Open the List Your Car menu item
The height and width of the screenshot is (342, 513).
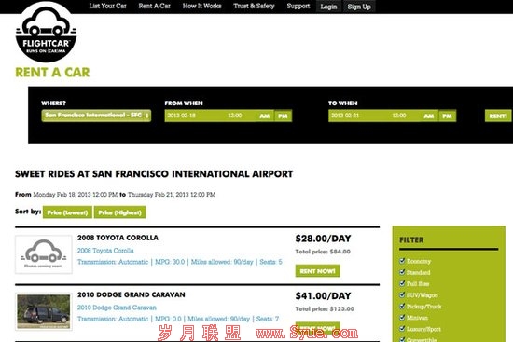tap(107, 6)
